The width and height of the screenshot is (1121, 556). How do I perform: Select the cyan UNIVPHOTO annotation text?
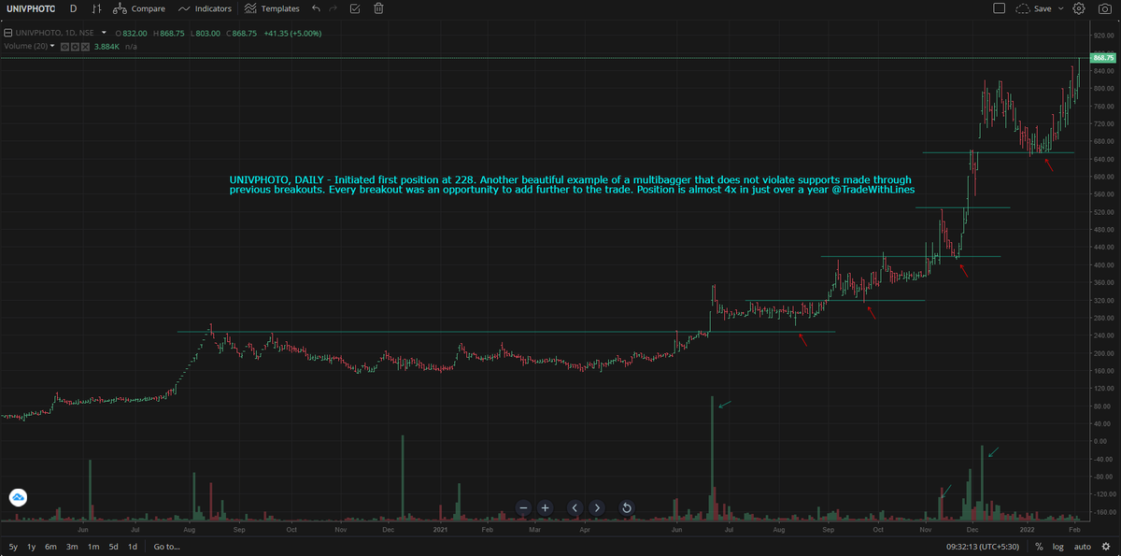[x=571, y=184]
